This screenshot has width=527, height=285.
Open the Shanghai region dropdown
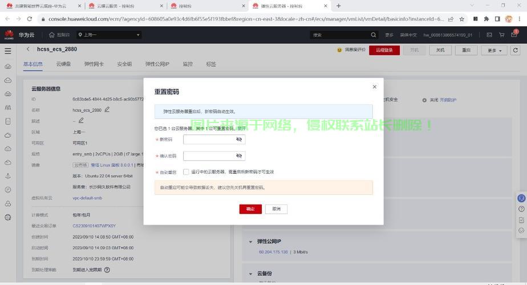109,35
